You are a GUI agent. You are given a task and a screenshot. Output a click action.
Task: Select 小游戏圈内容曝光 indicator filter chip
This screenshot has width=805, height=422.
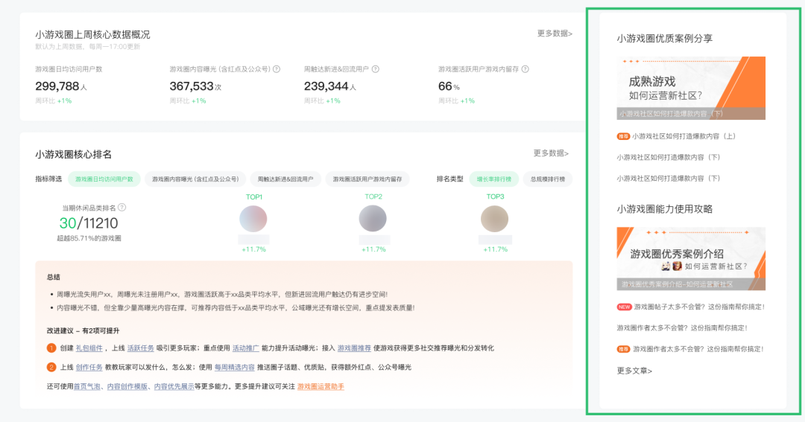[x=195, y=179]
